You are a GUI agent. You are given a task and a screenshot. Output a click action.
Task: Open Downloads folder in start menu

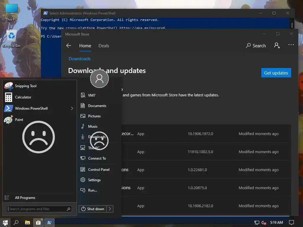tap(99, 137)
